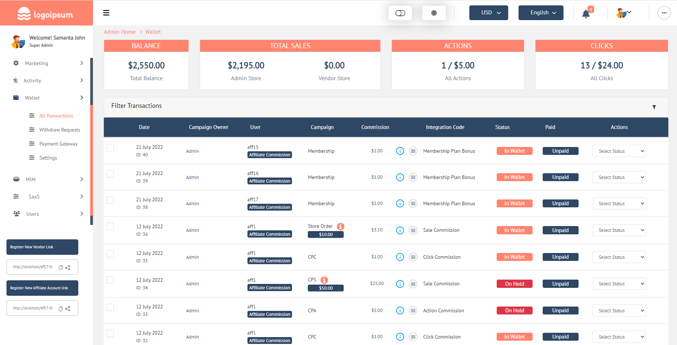Open the MLM section icon
The height and width of the screenshot is (345, 677).
pyautogui.click(x=16, y=179)
